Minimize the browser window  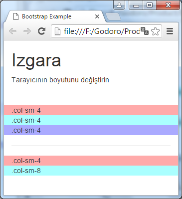tap(136, 5)
